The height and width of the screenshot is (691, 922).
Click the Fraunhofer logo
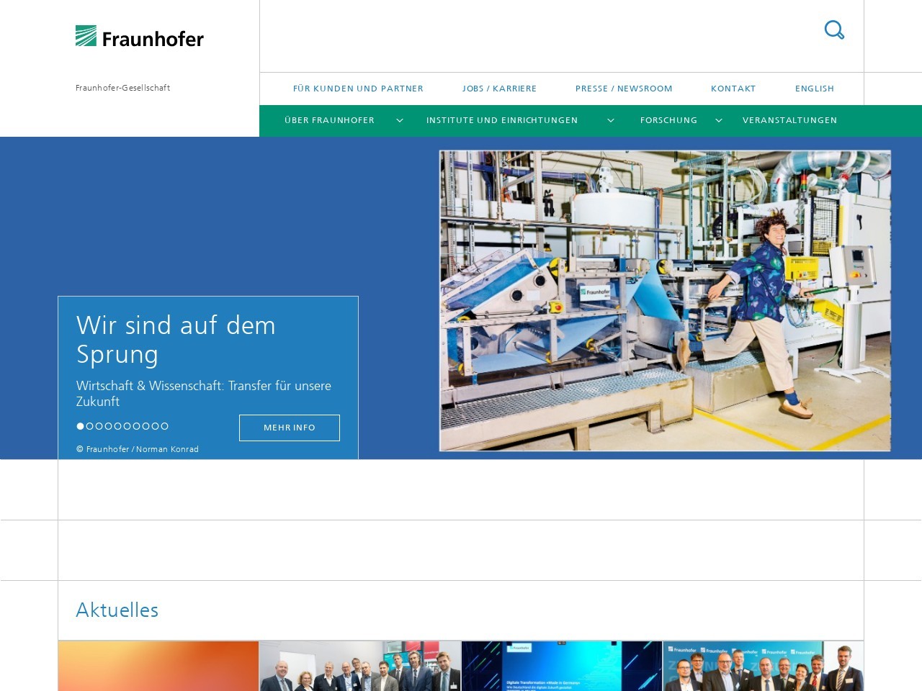tap(140, 36)
